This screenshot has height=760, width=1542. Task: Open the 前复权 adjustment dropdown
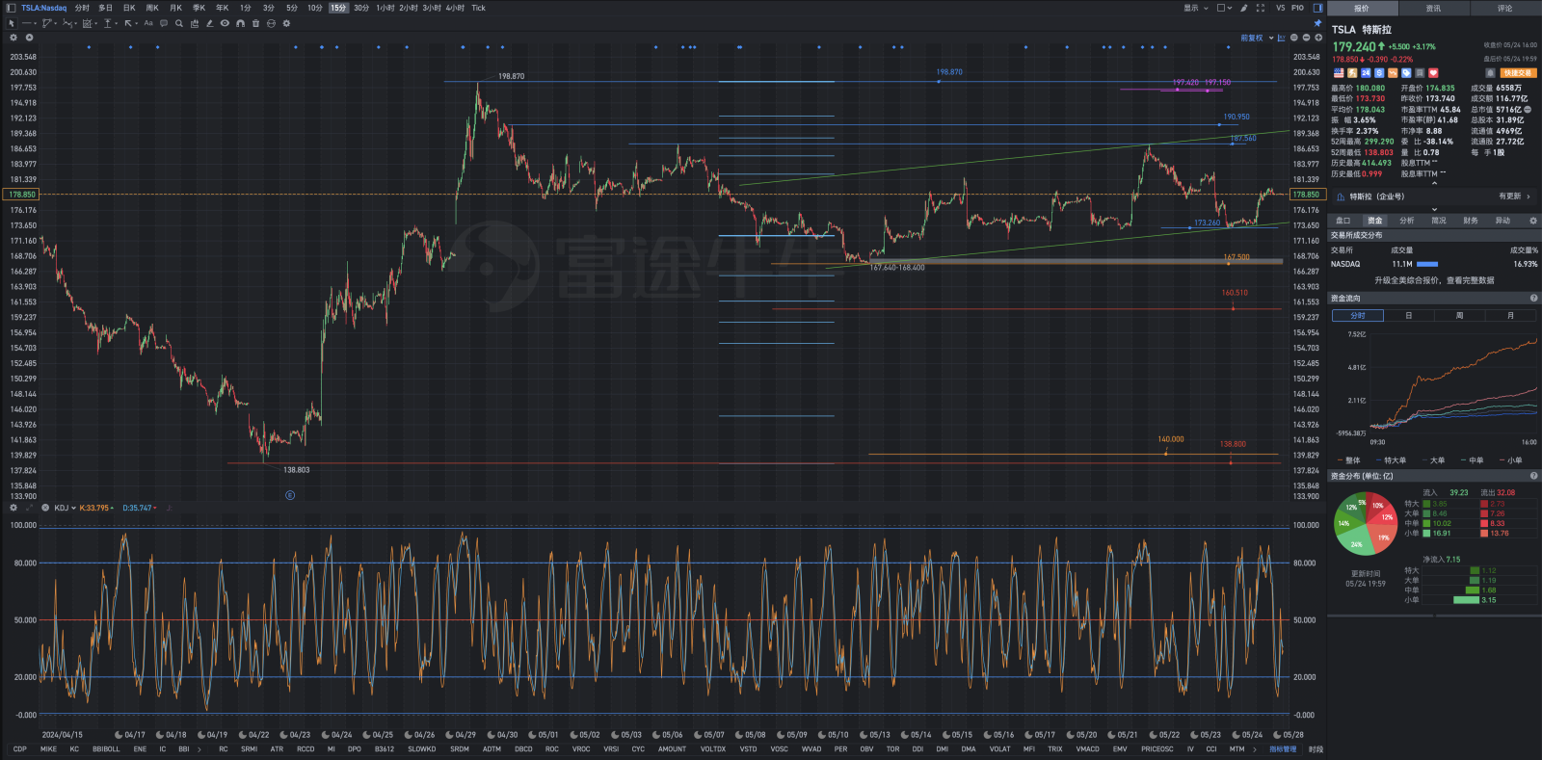[1257, 38]
